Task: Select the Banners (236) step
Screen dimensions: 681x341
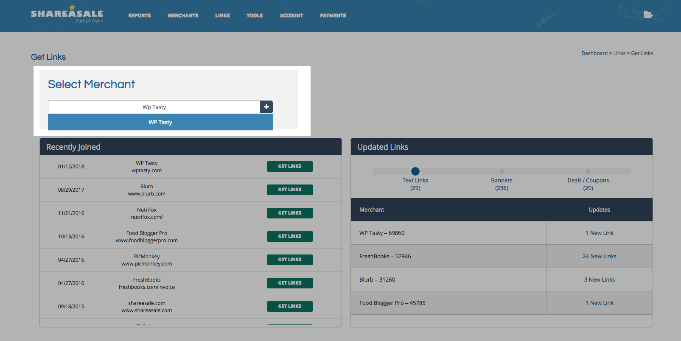Action: [502, 184]
